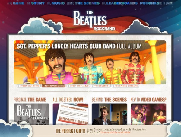Open the All Together Now instrument compatibility thumbnail

tap(71, 114)
